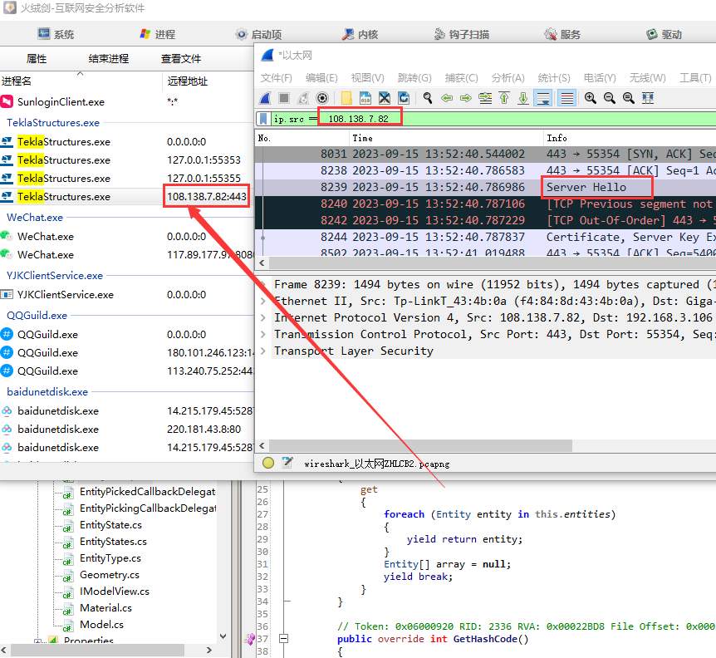This screenshot has width=716, height=658.
Task: Expand the Transport Layer Security row
Action: click(263, 351)
